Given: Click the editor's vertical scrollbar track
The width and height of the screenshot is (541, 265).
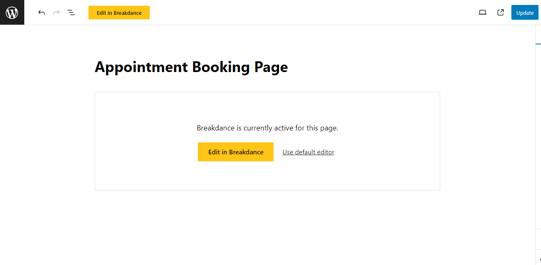Looking at the screenshot, I should tap(532, 144).
